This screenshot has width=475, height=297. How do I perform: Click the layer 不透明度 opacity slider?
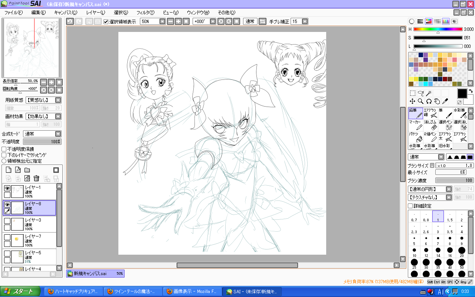(42, 141)
